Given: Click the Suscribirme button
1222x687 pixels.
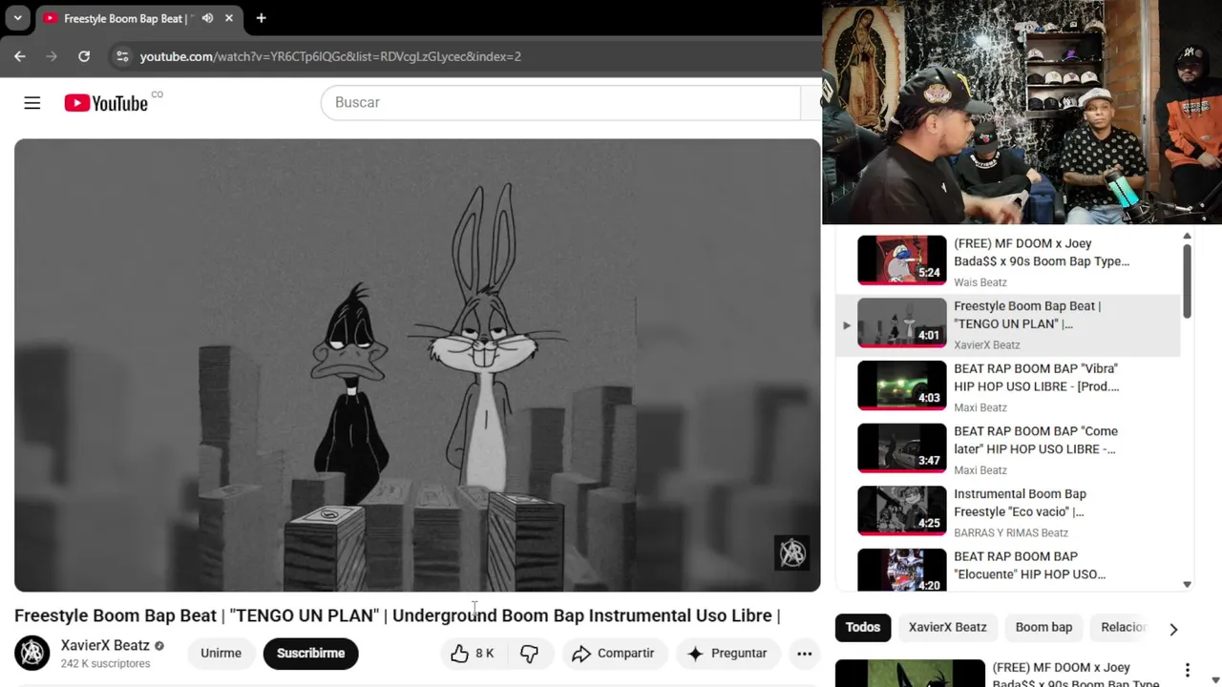Looking at the screenshot, I should pos(310,654).
